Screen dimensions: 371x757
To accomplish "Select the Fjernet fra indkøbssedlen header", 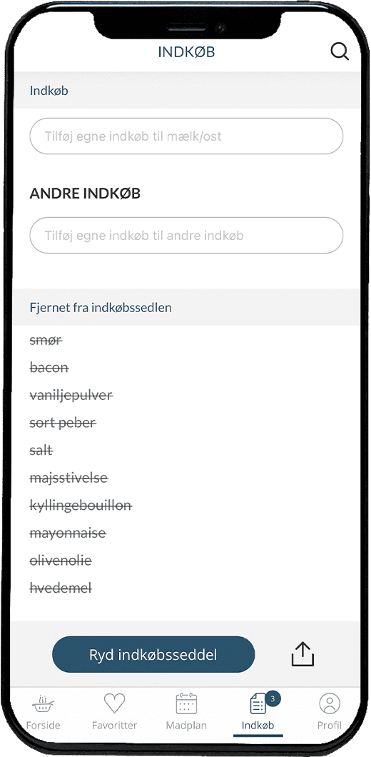I will click(x=186, y=307).
